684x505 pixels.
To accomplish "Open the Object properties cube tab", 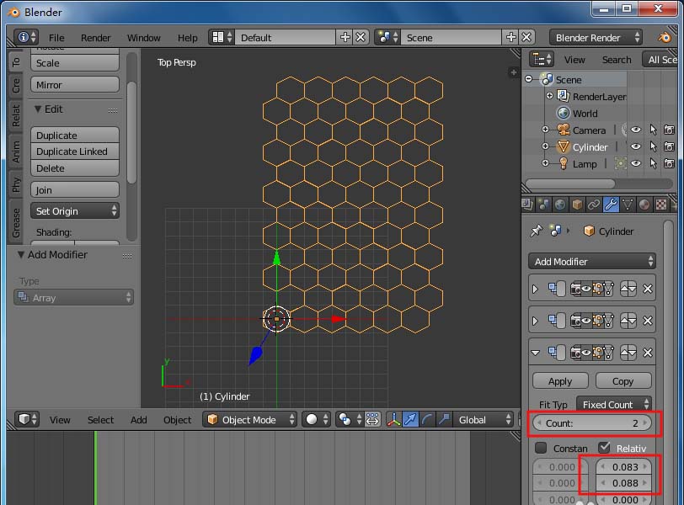I will tap(577, 205).
